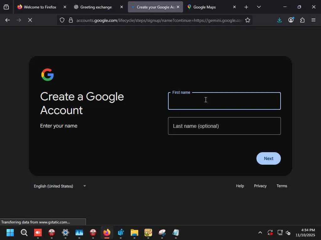Click the Next button
321x240 pixels.
[x=268, y=158]
